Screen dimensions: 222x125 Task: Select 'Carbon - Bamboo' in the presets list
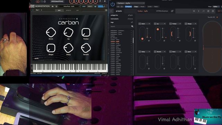(x=116, y=49)
